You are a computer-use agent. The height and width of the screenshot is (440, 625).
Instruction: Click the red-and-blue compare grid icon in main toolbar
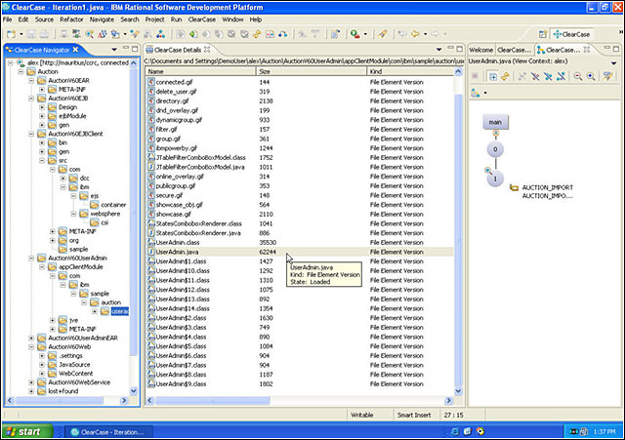270,34
